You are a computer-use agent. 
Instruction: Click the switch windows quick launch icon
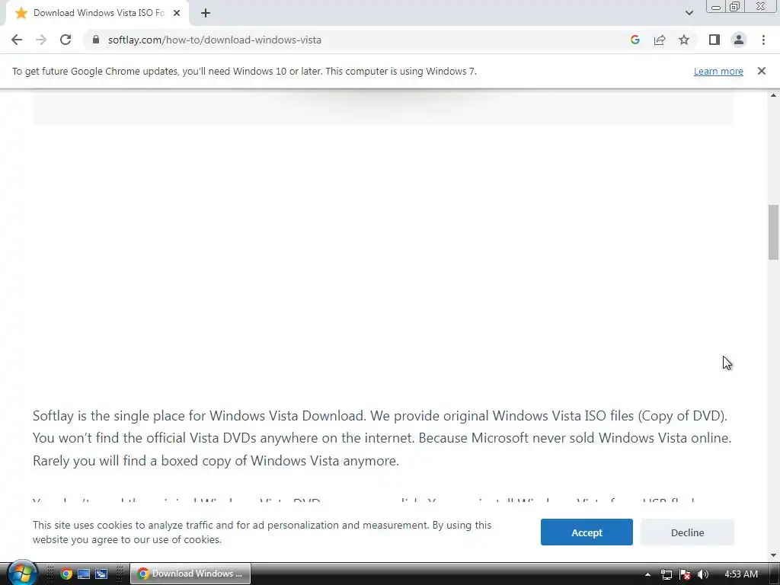[x=101, y=574]
